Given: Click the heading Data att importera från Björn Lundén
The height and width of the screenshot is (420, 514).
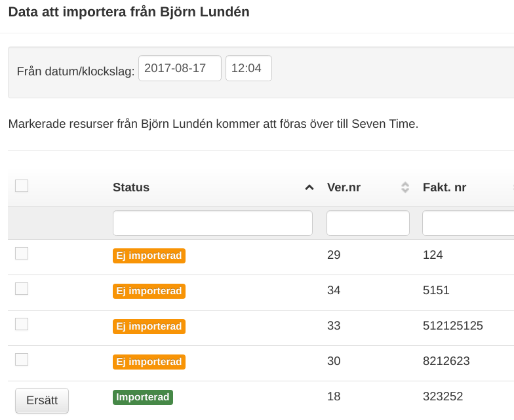Looking at the screenshot, I should (x=128, y=12).
